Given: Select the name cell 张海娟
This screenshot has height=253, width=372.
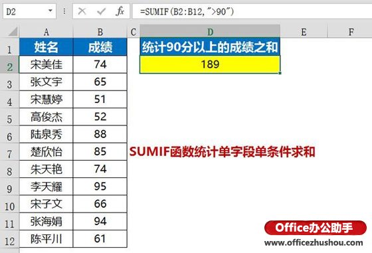Looking at the screenshot, I should click(x=46, y=222).
